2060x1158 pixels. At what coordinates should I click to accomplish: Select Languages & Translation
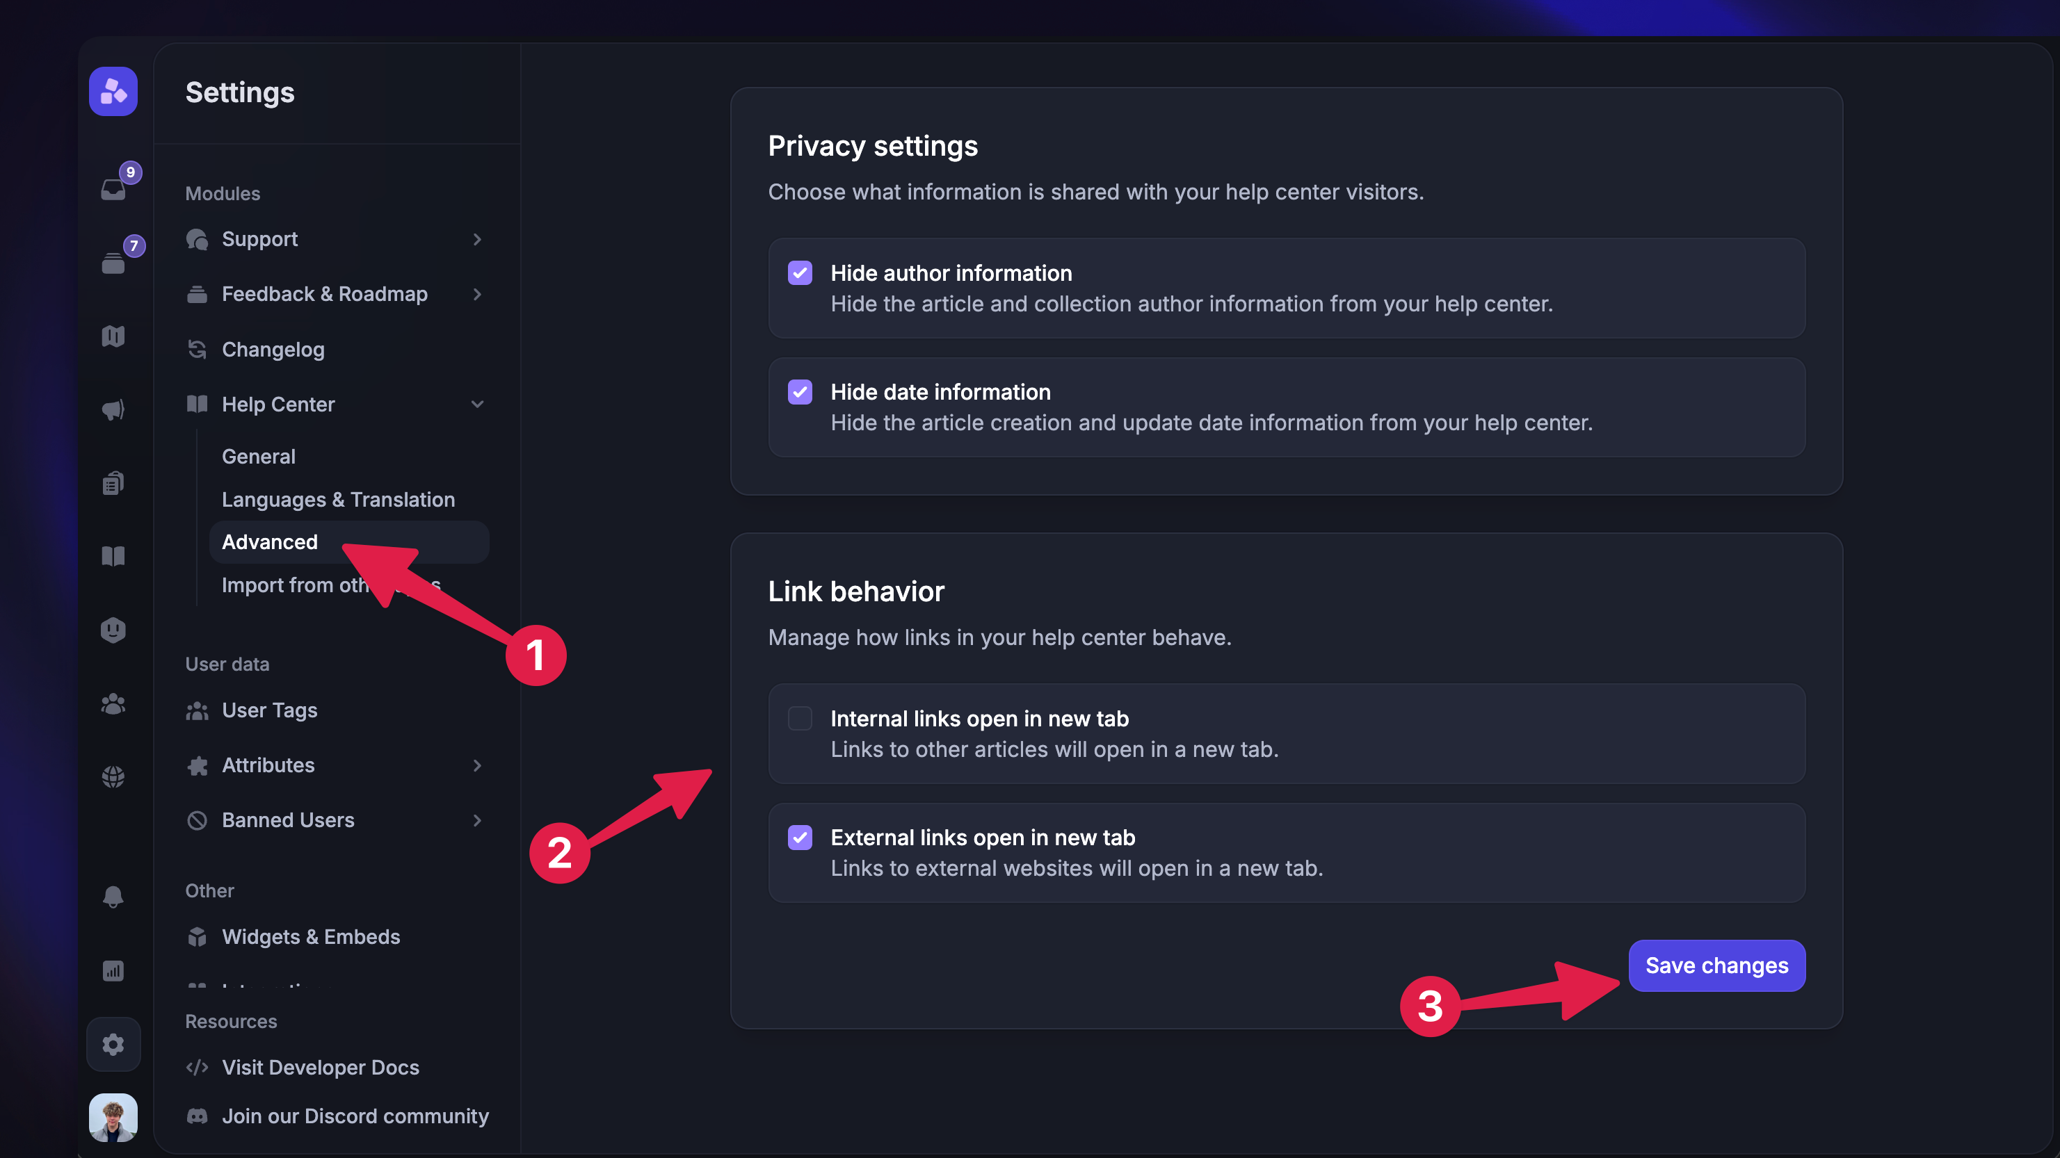(337, 498)
